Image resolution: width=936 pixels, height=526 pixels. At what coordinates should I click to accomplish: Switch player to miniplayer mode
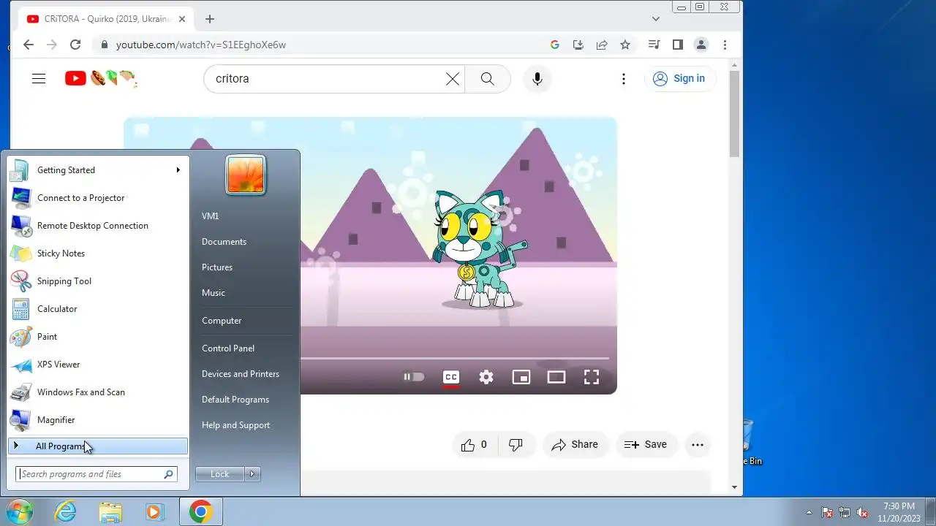(521, 377)
